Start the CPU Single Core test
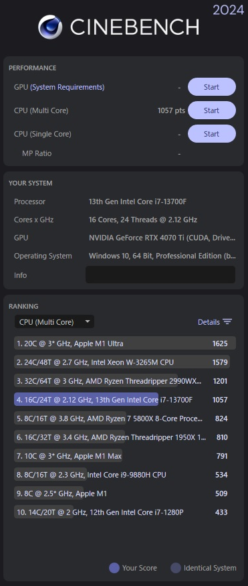Image resolution: width=248 pixels, height=586 pixels. pos(211,134)
